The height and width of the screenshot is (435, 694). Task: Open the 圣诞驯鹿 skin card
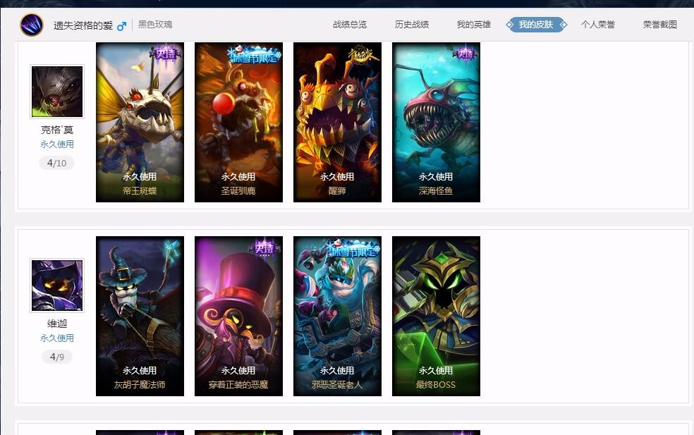tap(238, 122)
